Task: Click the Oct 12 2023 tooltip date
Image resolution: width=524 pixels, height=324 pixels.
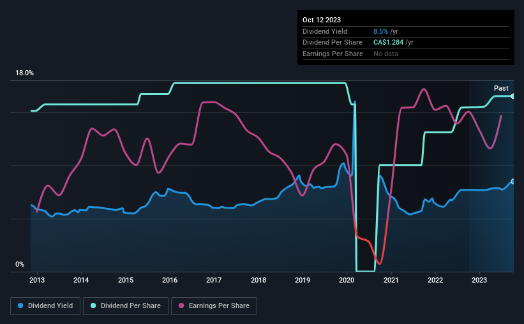Action: (322, 20)
